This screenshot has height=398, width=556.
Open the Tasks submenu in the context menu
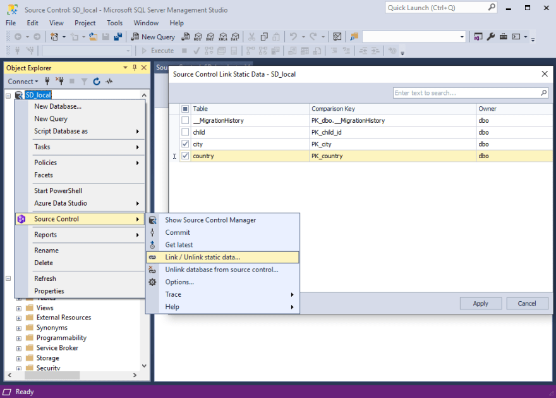pos(80,147)
